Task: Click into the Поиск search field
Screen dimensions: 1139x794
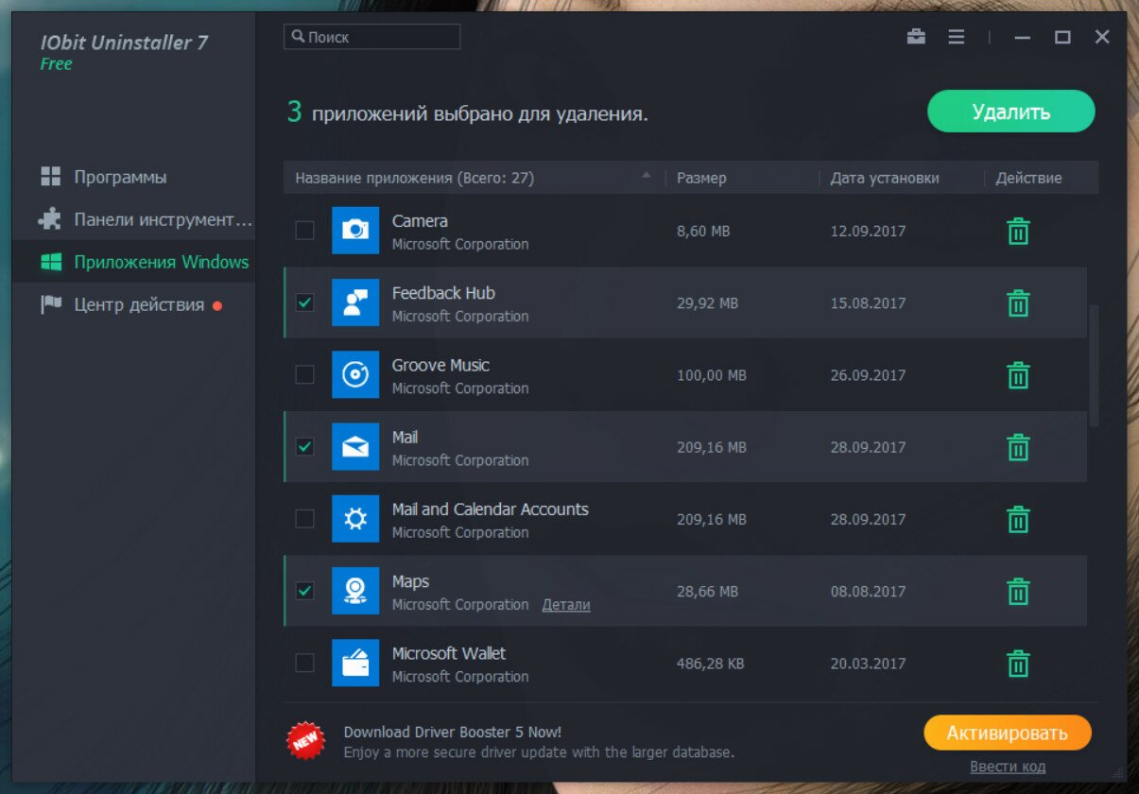Action: pos(372,37)
